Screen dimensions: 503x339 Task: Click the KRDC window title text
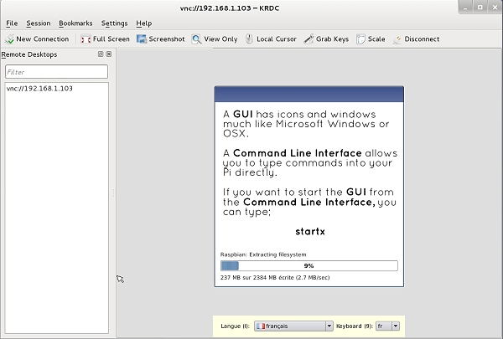(x=230, y=8)
